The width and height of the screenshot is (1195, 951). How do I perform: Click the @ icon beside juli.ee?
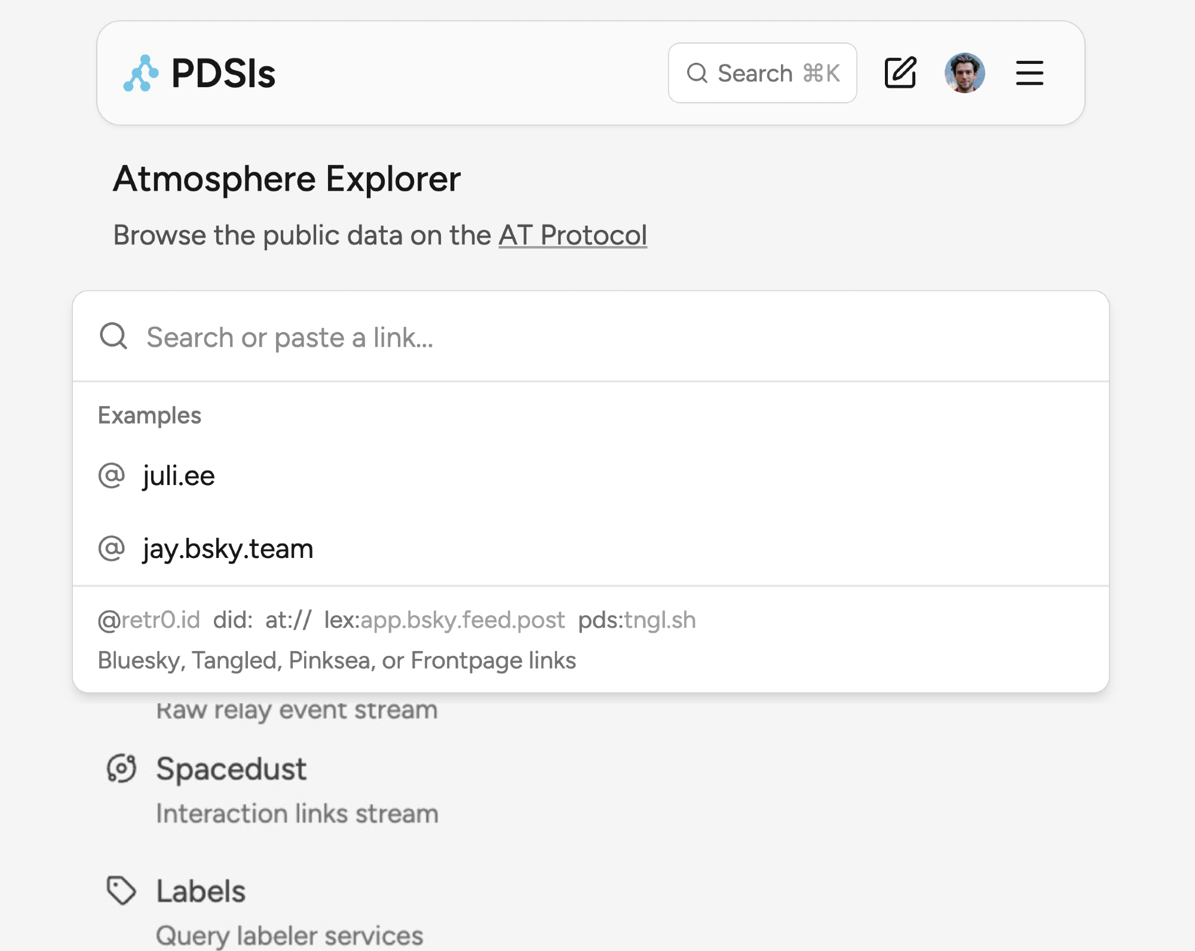(x=112, y=476)
